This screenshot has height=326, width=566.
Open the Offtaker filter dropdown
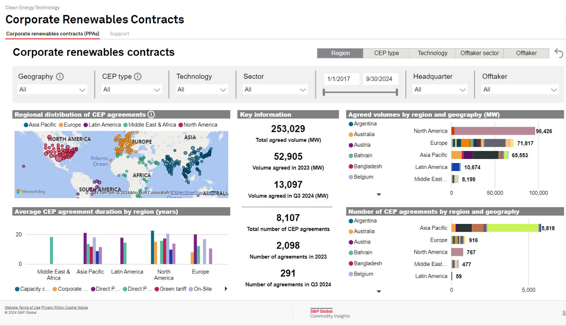point(520,90)
